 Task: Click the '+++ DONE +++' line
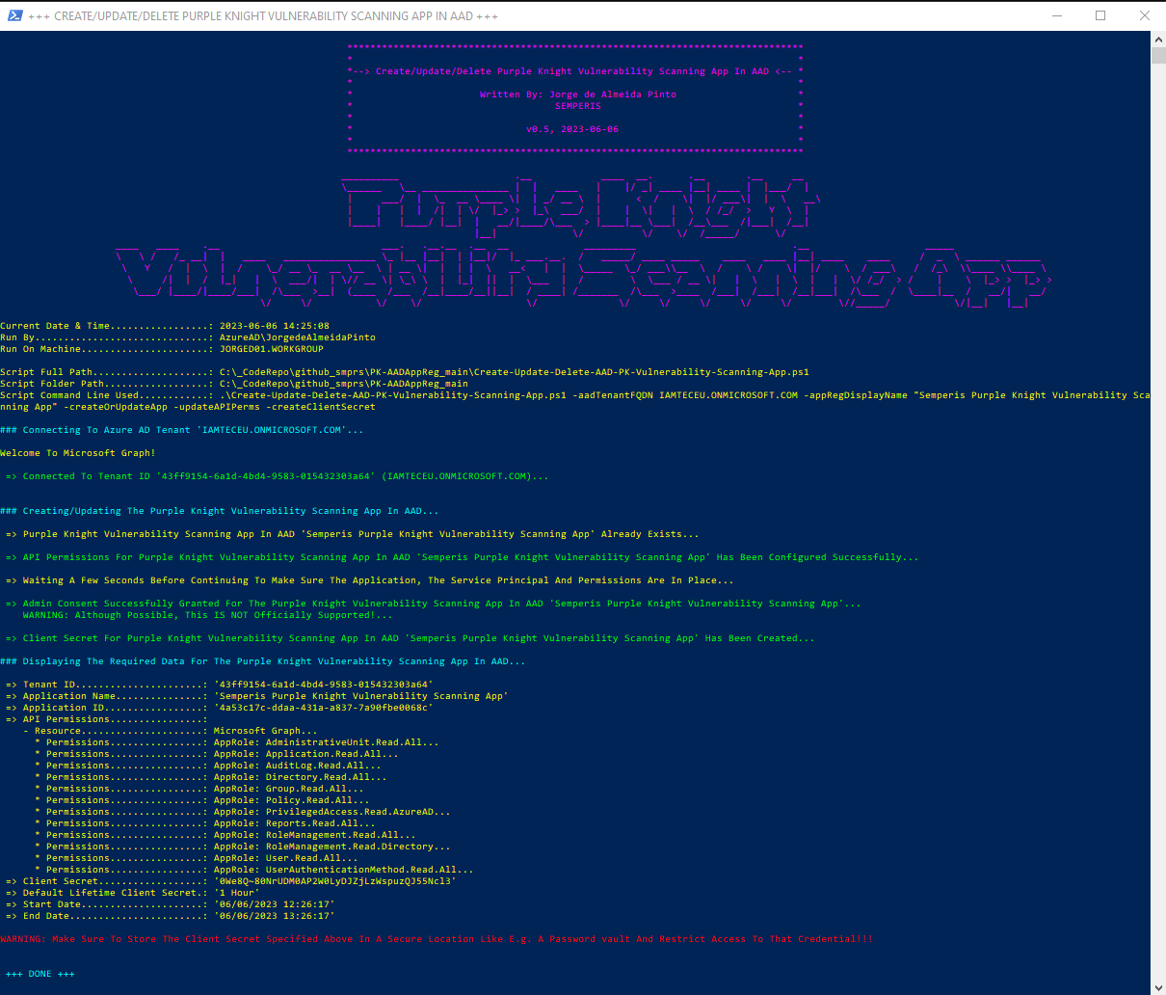pos(40,974)
